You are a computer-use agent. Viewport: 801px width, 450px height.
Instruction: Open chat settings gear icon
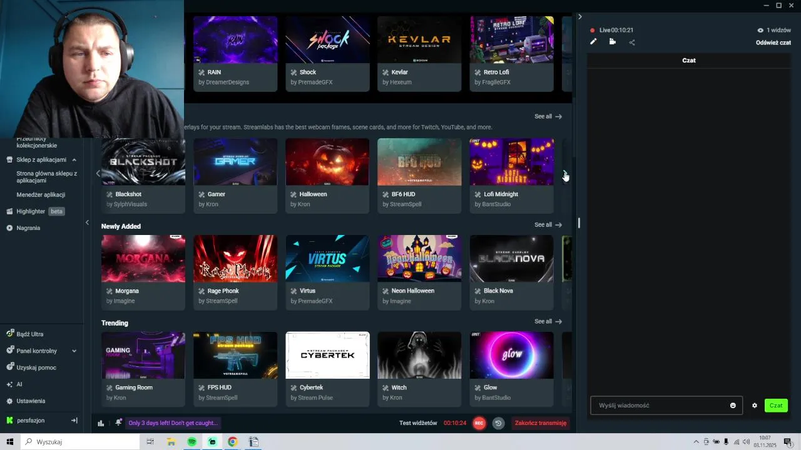tap(755, 406)
